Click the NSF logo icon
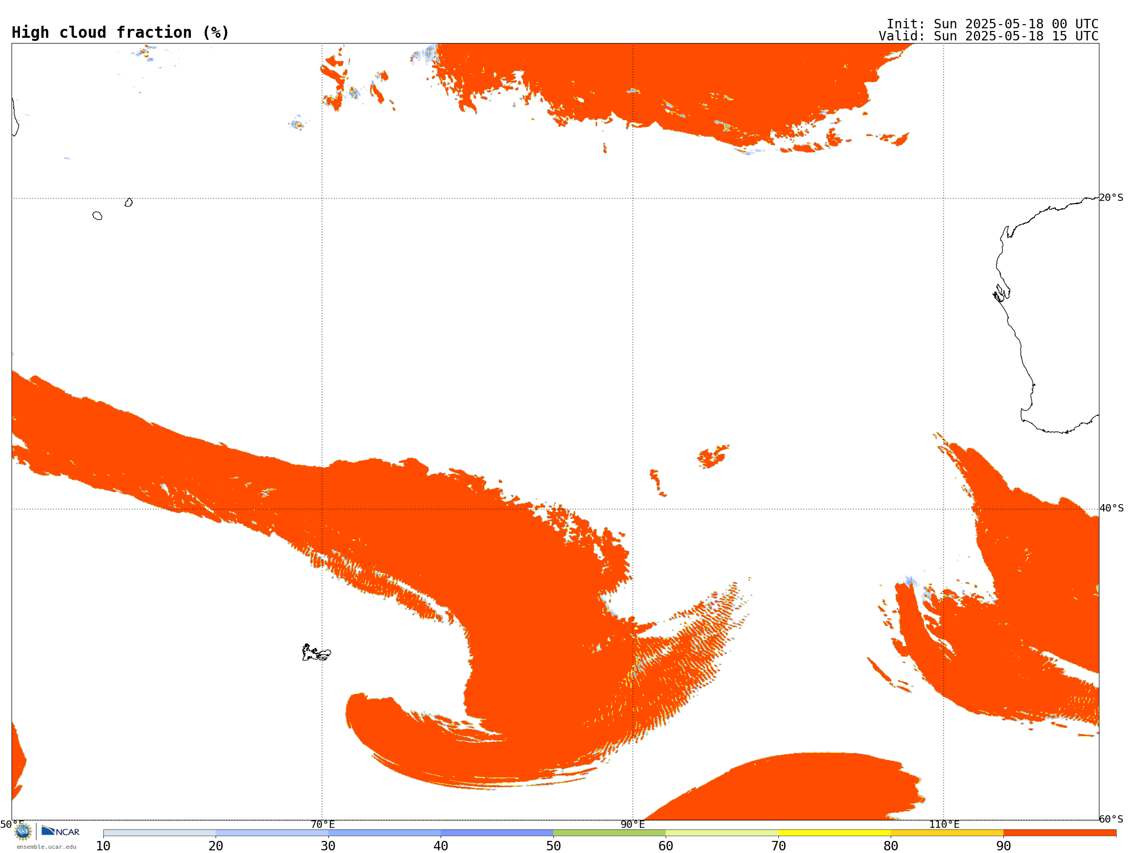This screenshot has height=853, width=1133. point(23,831)
